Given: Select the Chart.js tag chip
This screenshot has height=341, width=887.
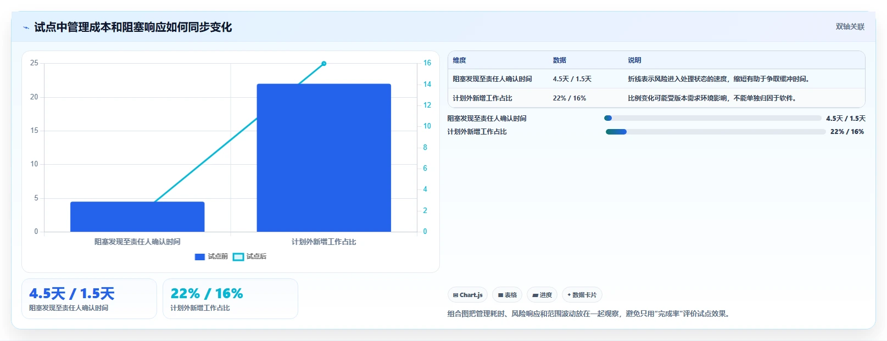Looking at the screenshot, I should [468, 295].
